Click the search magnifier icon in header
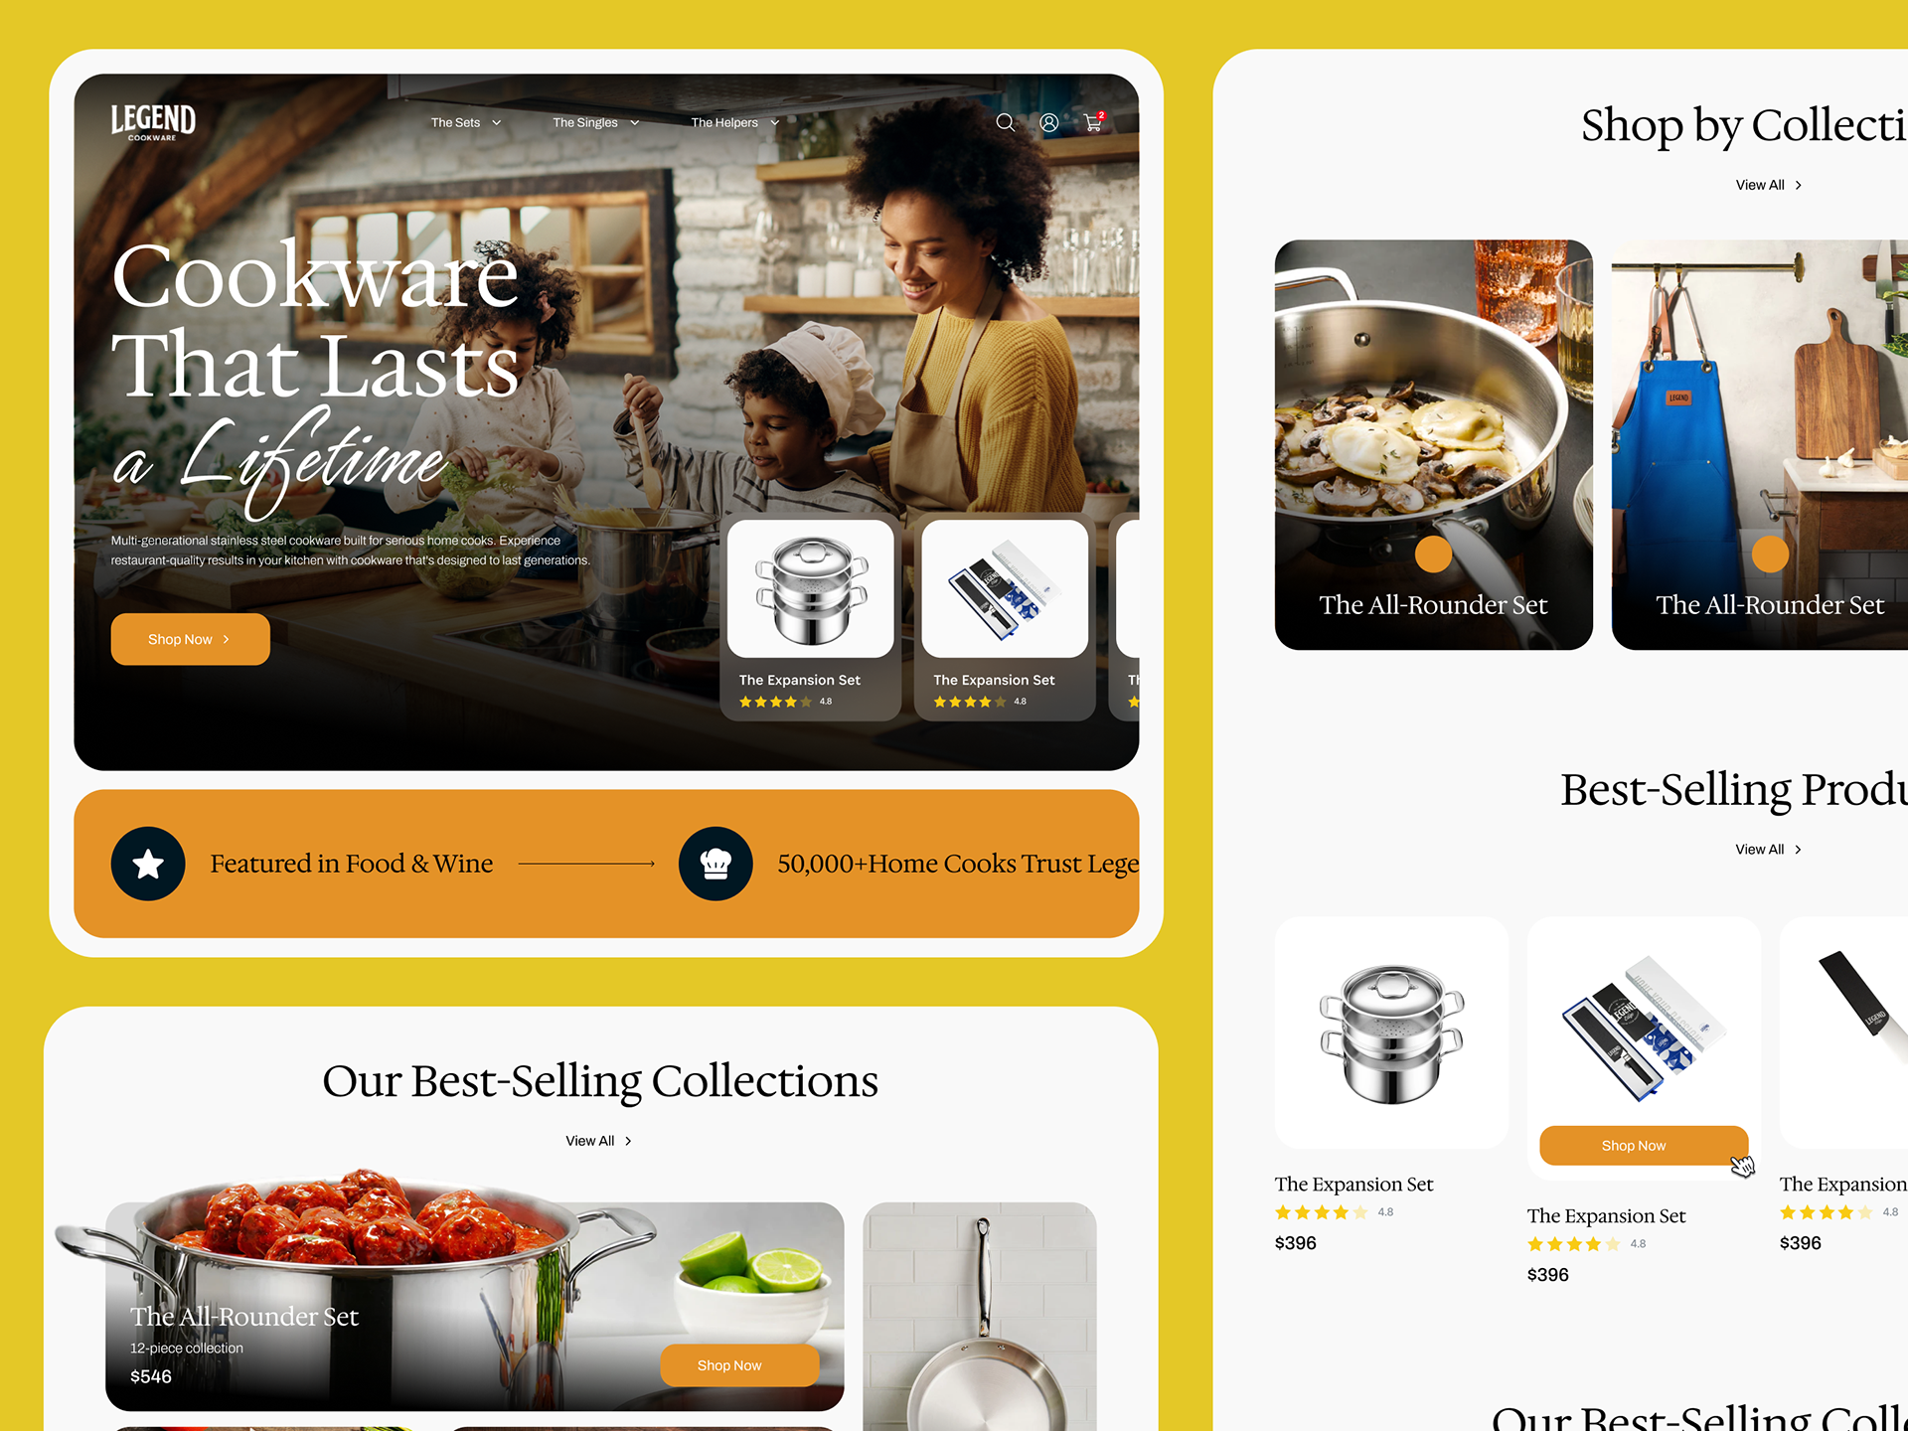 click(1006, 122)
